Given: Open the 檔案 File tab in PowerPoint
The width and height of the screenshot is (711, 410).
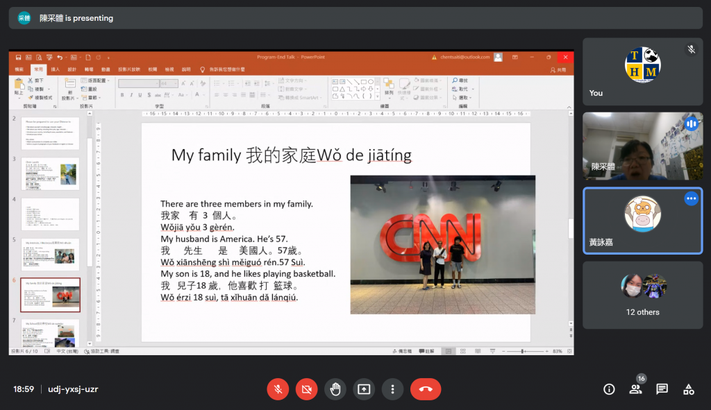Looking at the screenshot, I should pos(19,69).
